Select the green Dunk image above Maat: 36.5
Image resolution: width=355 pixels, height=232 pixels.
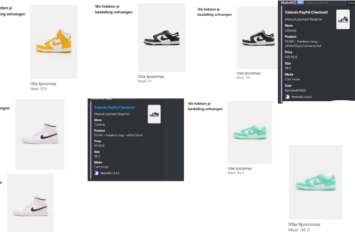316,182
